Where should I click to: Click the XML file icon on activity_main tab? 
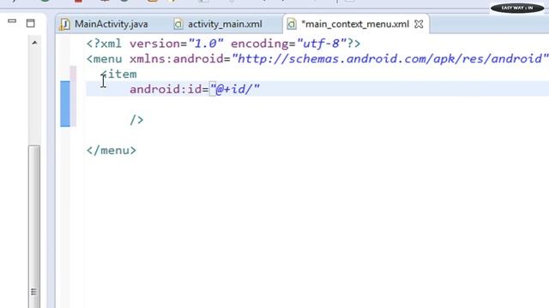(178, 24)
